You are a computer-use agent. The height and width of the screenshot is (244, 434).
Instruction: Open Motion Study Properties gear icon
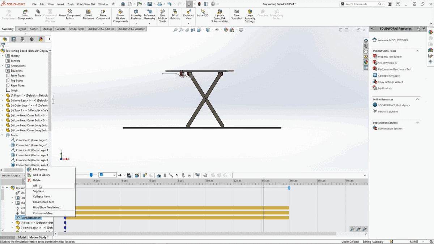[x=205, y=175]
